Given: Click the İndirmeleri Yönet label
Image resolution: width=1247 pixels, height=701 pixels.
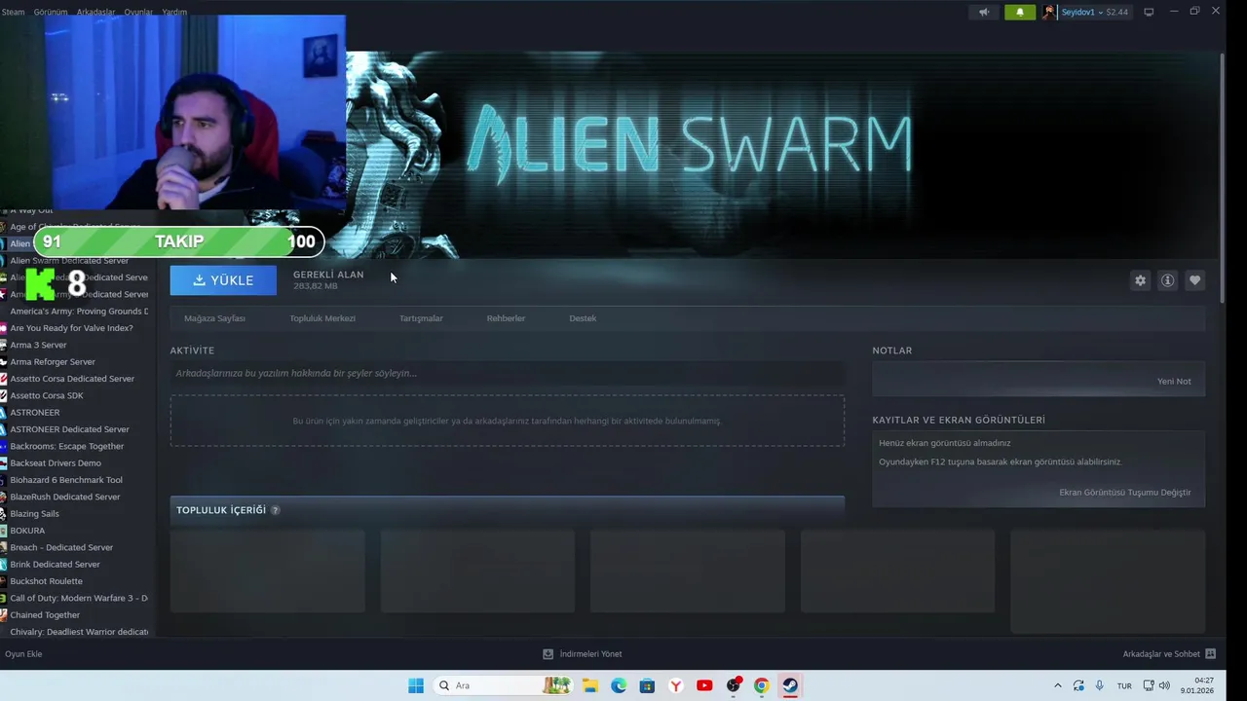Looking at the screenshot, I should (x=590, y=654).
